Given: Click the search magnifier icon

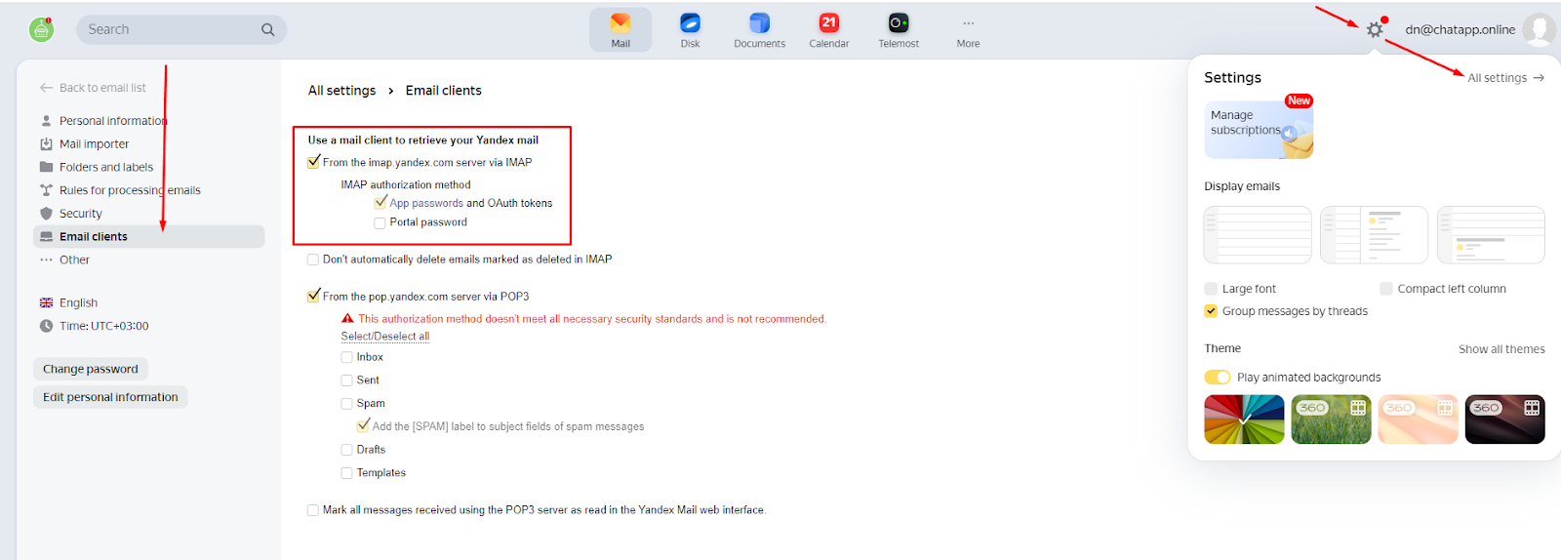Looking at the screenshot, I should [267, 29].
